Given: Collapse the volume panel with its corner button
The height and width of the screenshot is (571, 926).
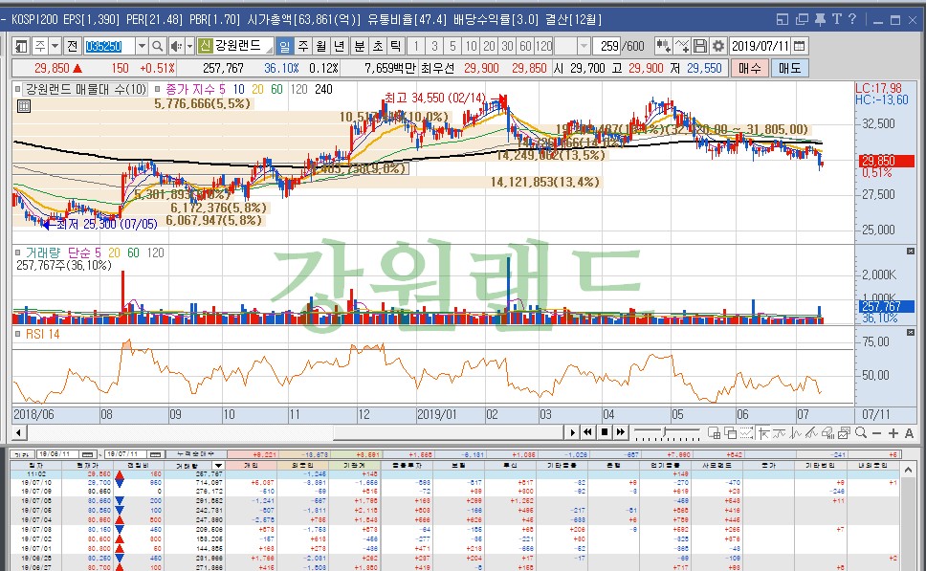Looking at the screenshot, I should 910,252.
